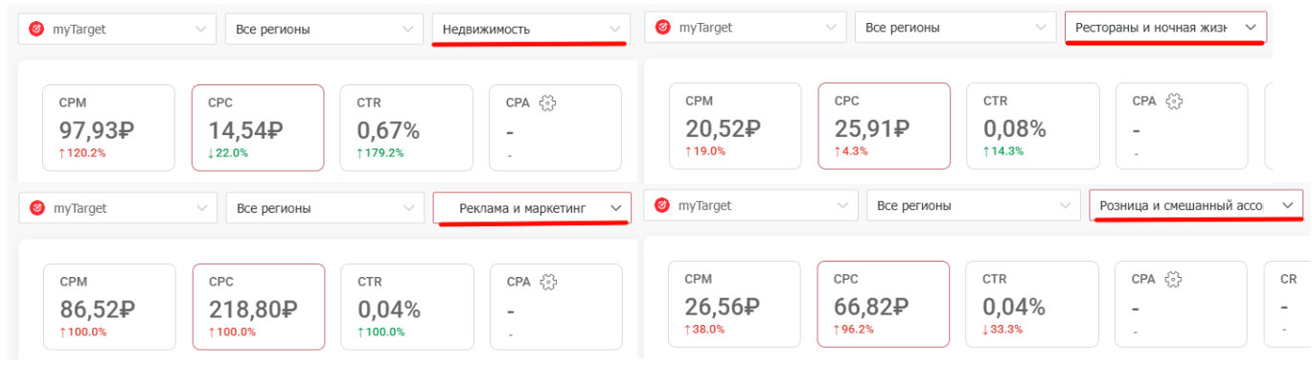The width and height of the screenshot is (1312, 368).
Task: Click the CPA settings gear in the Рестораны panel
Action: (1174, 101)
